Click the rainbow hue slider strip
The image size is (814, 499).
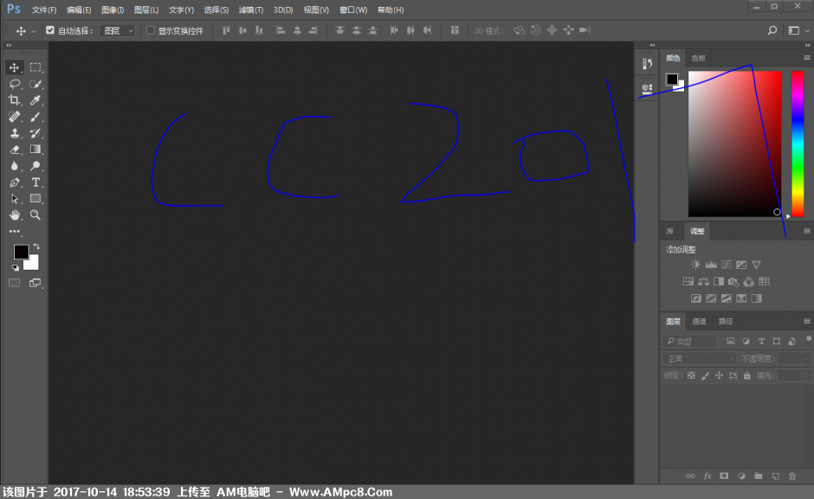pos(798,144)
